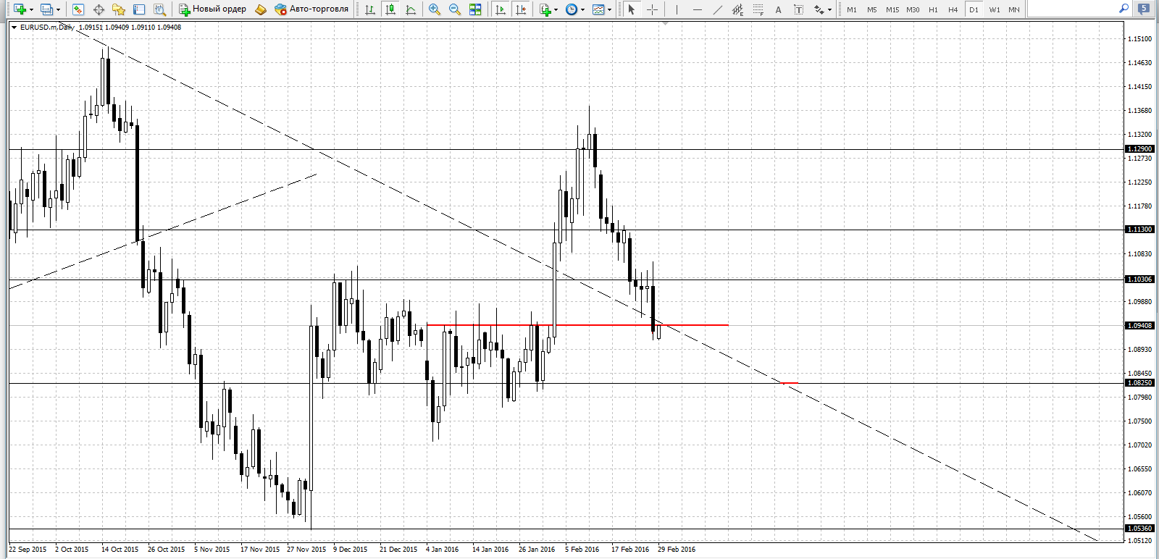
Task: Launch MetaEditor via yellow book icon
Action: pyautogui.click(x=261, y=9)
